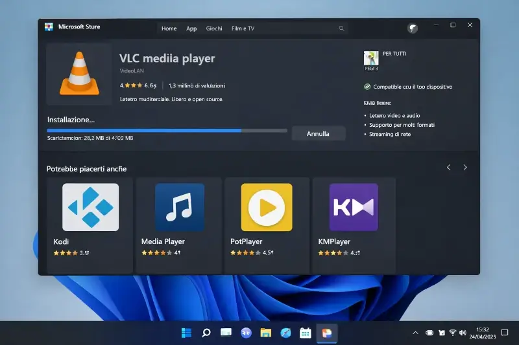The width and height of the screenshot is (519, 345).
Task: Click the PER TUTTI rating label
Action: pyautogui.click(x=394, y=54)
